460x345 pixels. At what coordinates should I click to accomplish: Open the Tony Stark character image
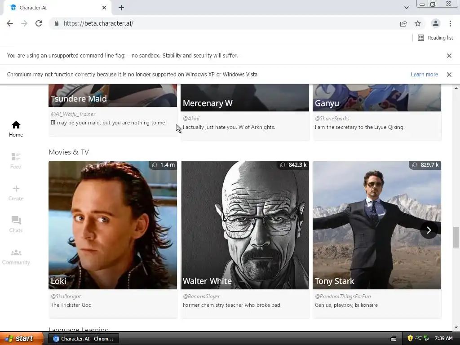pyautogui.click(x=377, y=225)
